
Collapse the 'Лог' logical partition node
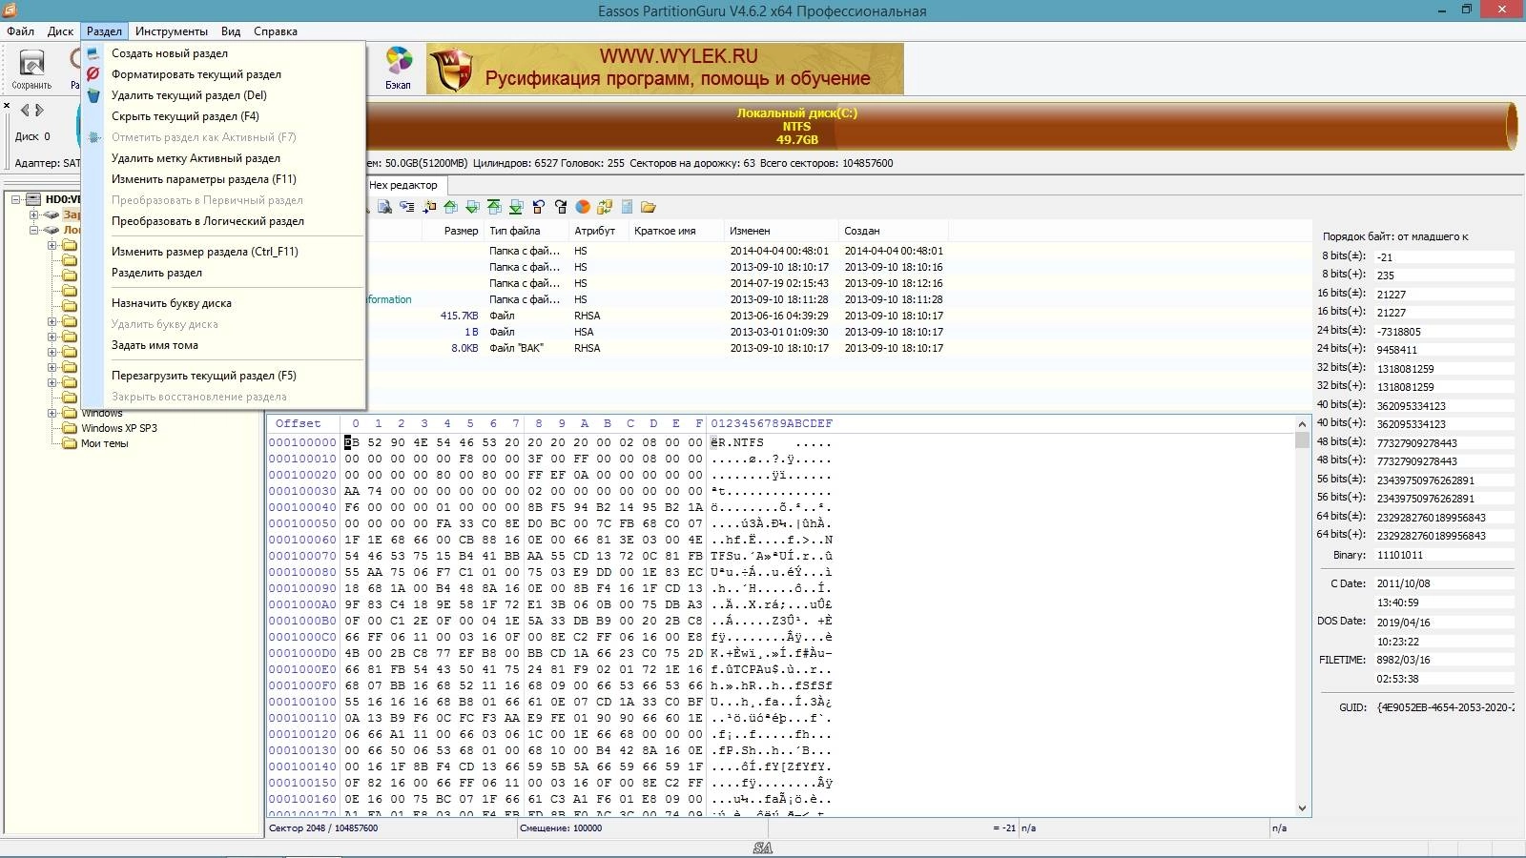34,230
